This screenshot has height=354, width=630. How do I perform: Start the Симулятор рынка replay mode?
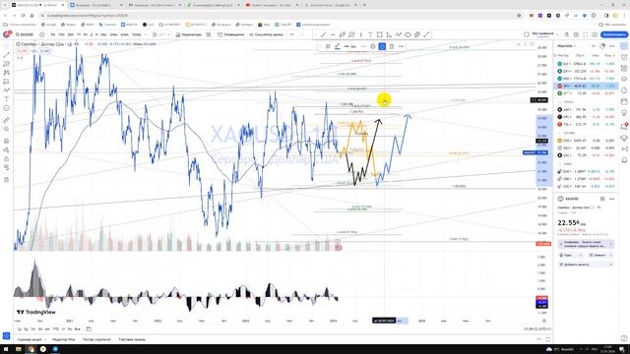[x=266, y=34]
